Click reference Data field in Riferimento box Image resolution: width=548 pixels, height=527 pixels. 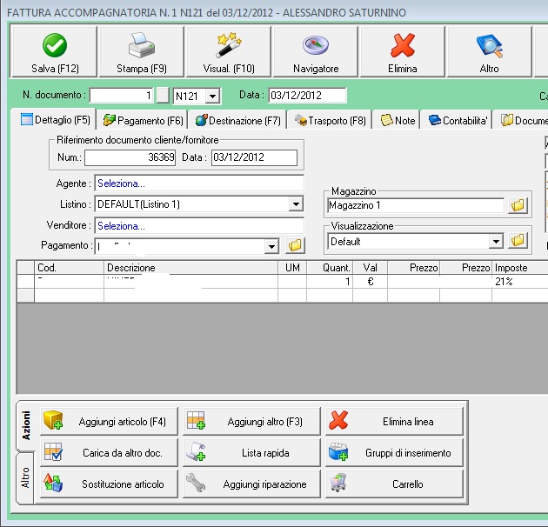[254, 157]
